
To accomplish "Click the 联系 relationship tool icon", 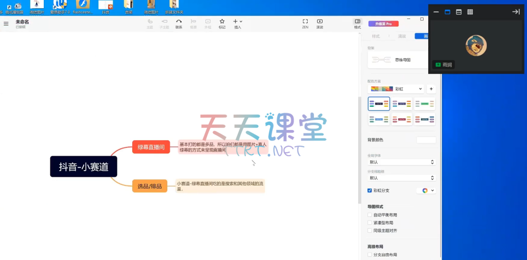I will [179, 23].
